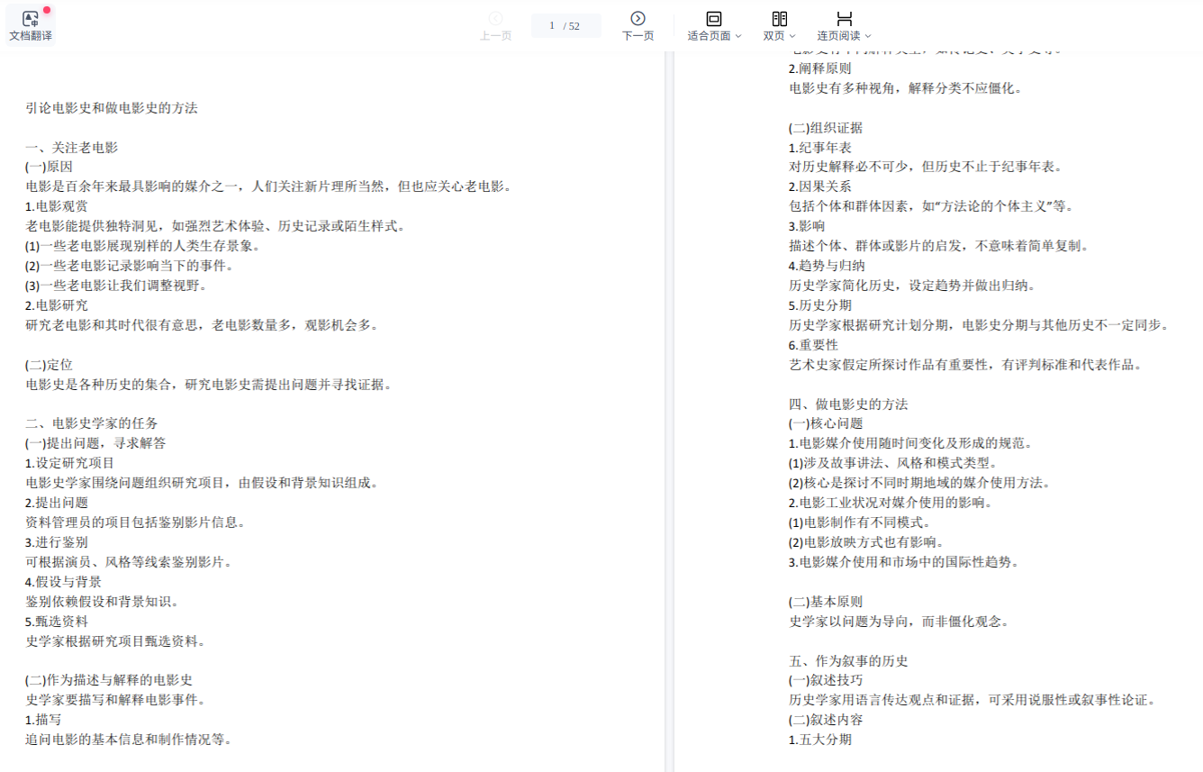Viewport: 1203px width, 772px height.
Task: Click the continuous reading icon
Action: [844, 18]
